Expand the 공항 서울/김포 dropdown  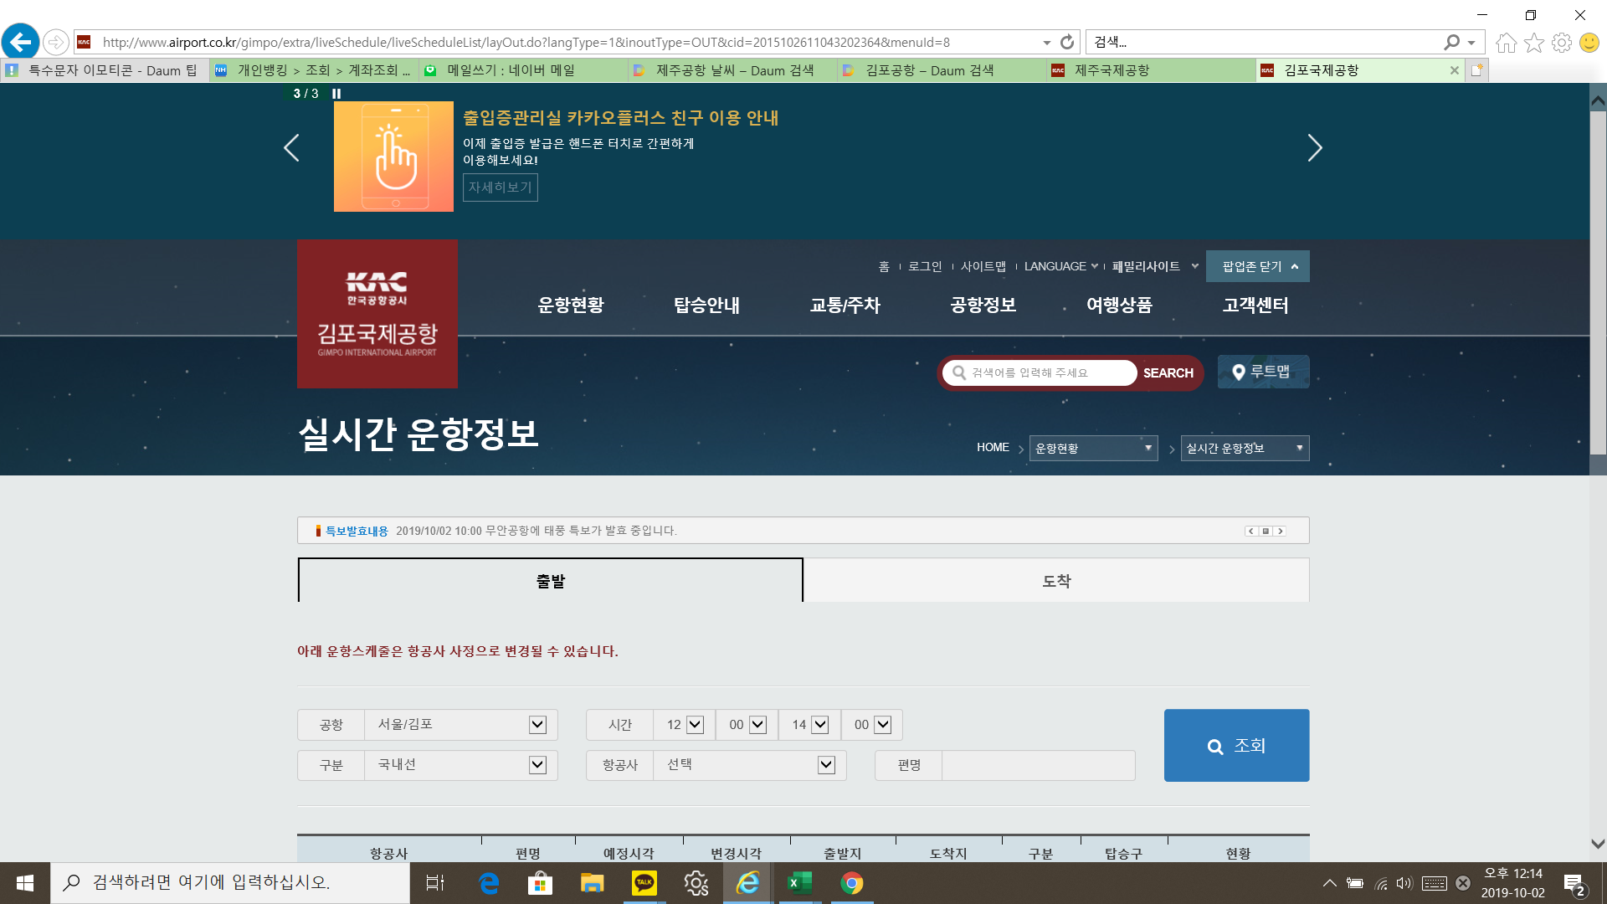(x=537, y=725)
